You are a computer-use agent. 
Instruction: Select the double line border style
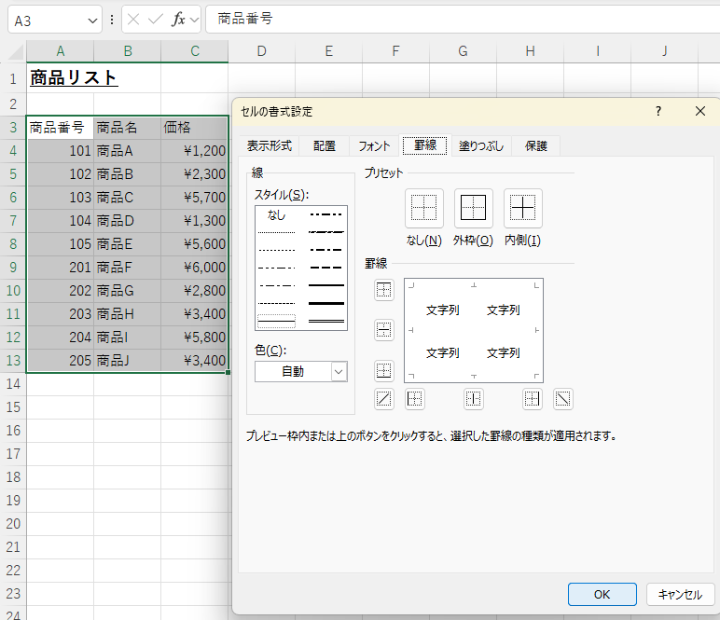326,320
